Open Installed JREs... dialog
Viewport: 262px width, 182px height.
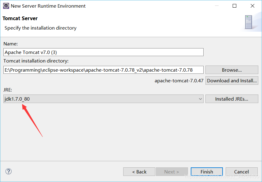[x=232, y=99]
